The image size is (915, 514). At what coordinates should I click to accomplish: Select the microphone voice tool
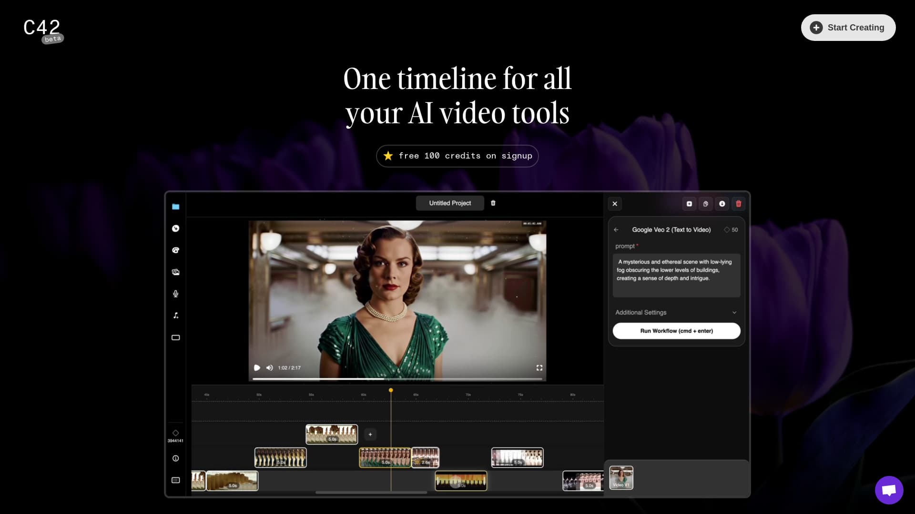point(175,294)
